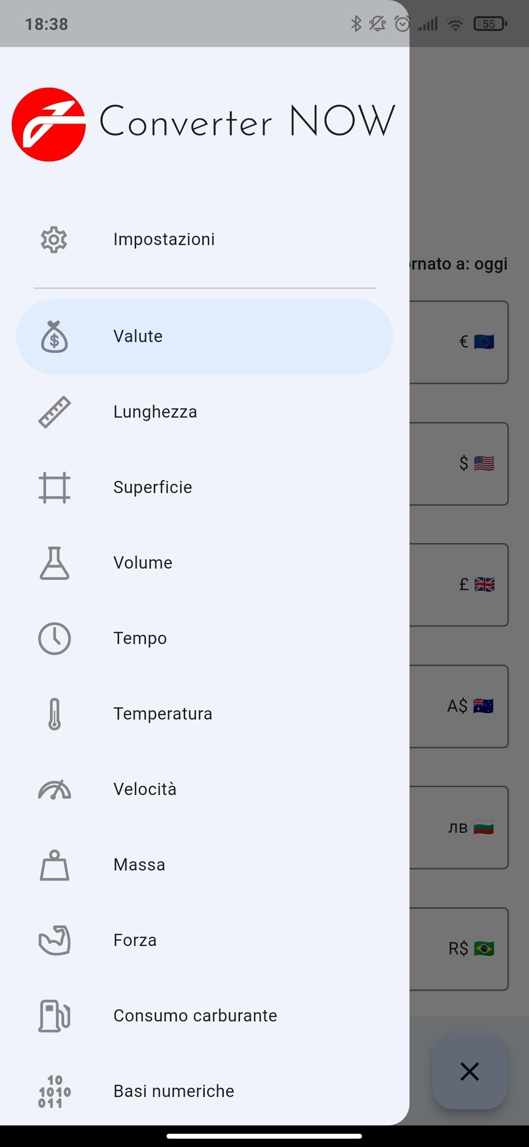Select the ruler Lunghezza icon

pyautogui.click(x=54, y=412)
